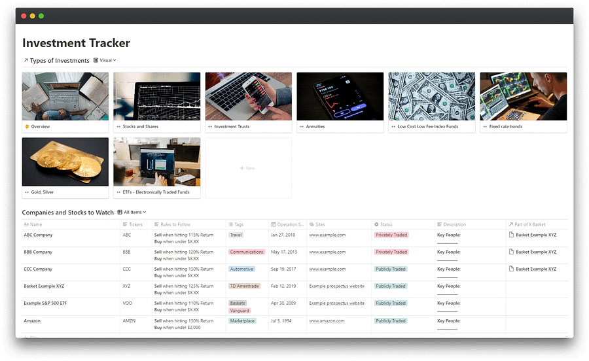Viewport: 589px width, 361px height.
Task: Click the Automotive tag
Action: coord(242,269)
